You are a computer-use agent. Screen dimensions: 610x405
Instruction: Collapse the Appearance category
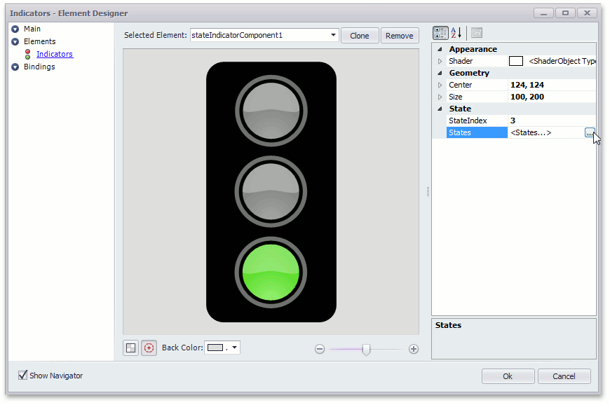coord(440,48)
